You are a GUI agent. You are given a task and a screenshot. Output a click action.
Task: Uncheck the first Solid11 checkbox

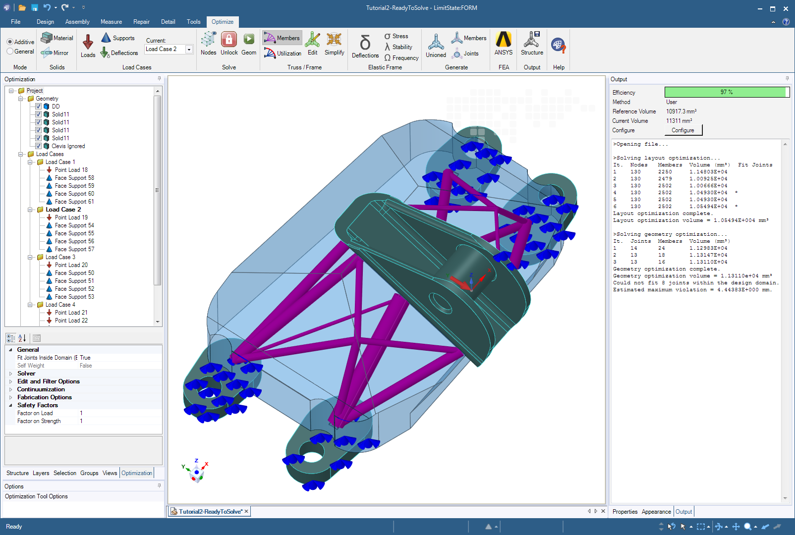click(x=38, y=114)
